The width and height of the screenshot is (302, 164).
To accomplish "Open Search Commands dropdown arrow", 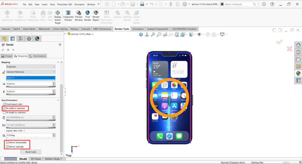I will (x=258, y=4).
